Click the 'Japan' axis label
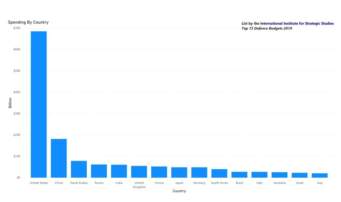Screen dimensions: 341x202 tap(179, 183)
